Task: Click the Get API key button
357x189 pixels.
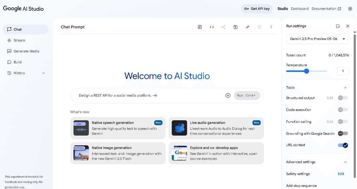Action: [256, 9]
